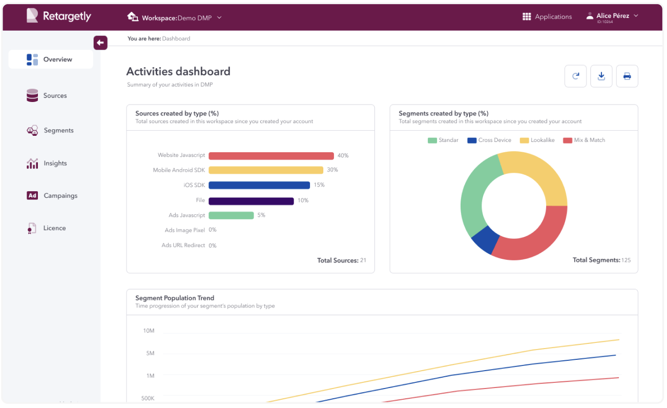The width and height of the screenshot is (667, 408).
Task: Click the Sources database icon
Action: 32,95
